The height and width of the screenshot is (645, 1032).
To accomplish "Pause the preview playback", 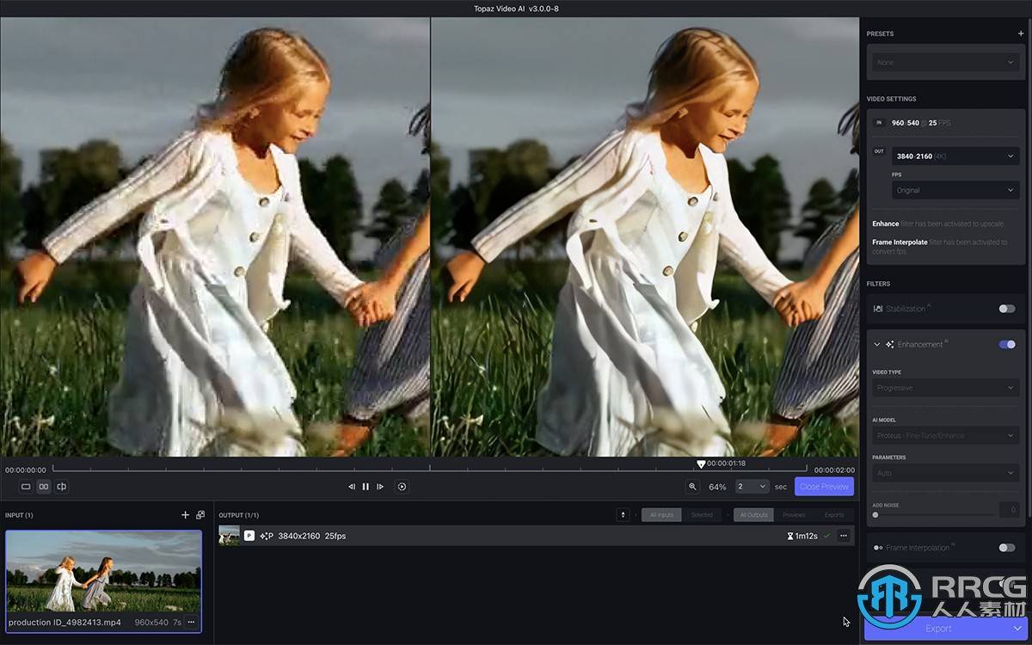I will (365, 487).
